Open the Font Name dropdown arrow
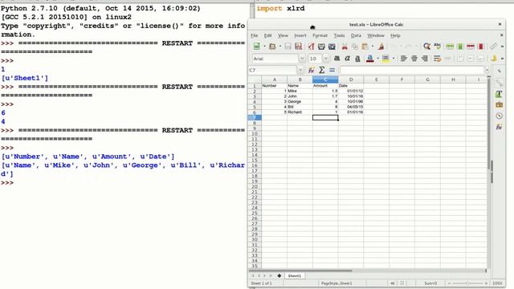The width and height of the screenshot is (514, 289). click(302, 59)
